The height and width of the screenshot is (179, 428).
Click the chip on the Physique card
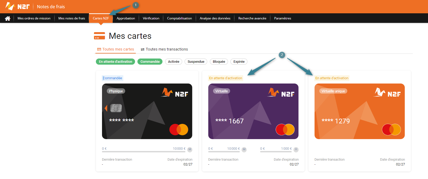[x=116, y=108]
